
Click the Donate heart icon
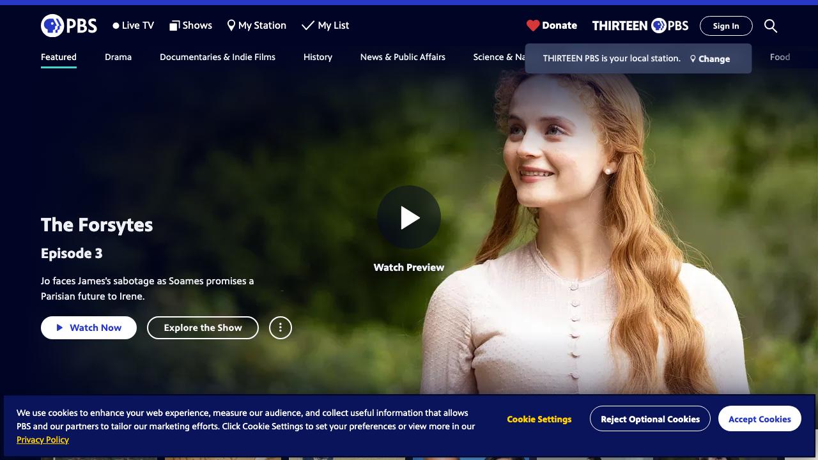tap(533, 26)
